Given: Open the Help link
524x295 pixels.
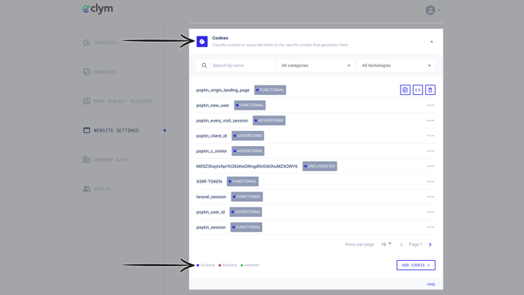Looking at the screenshot, I should point(431,284).
